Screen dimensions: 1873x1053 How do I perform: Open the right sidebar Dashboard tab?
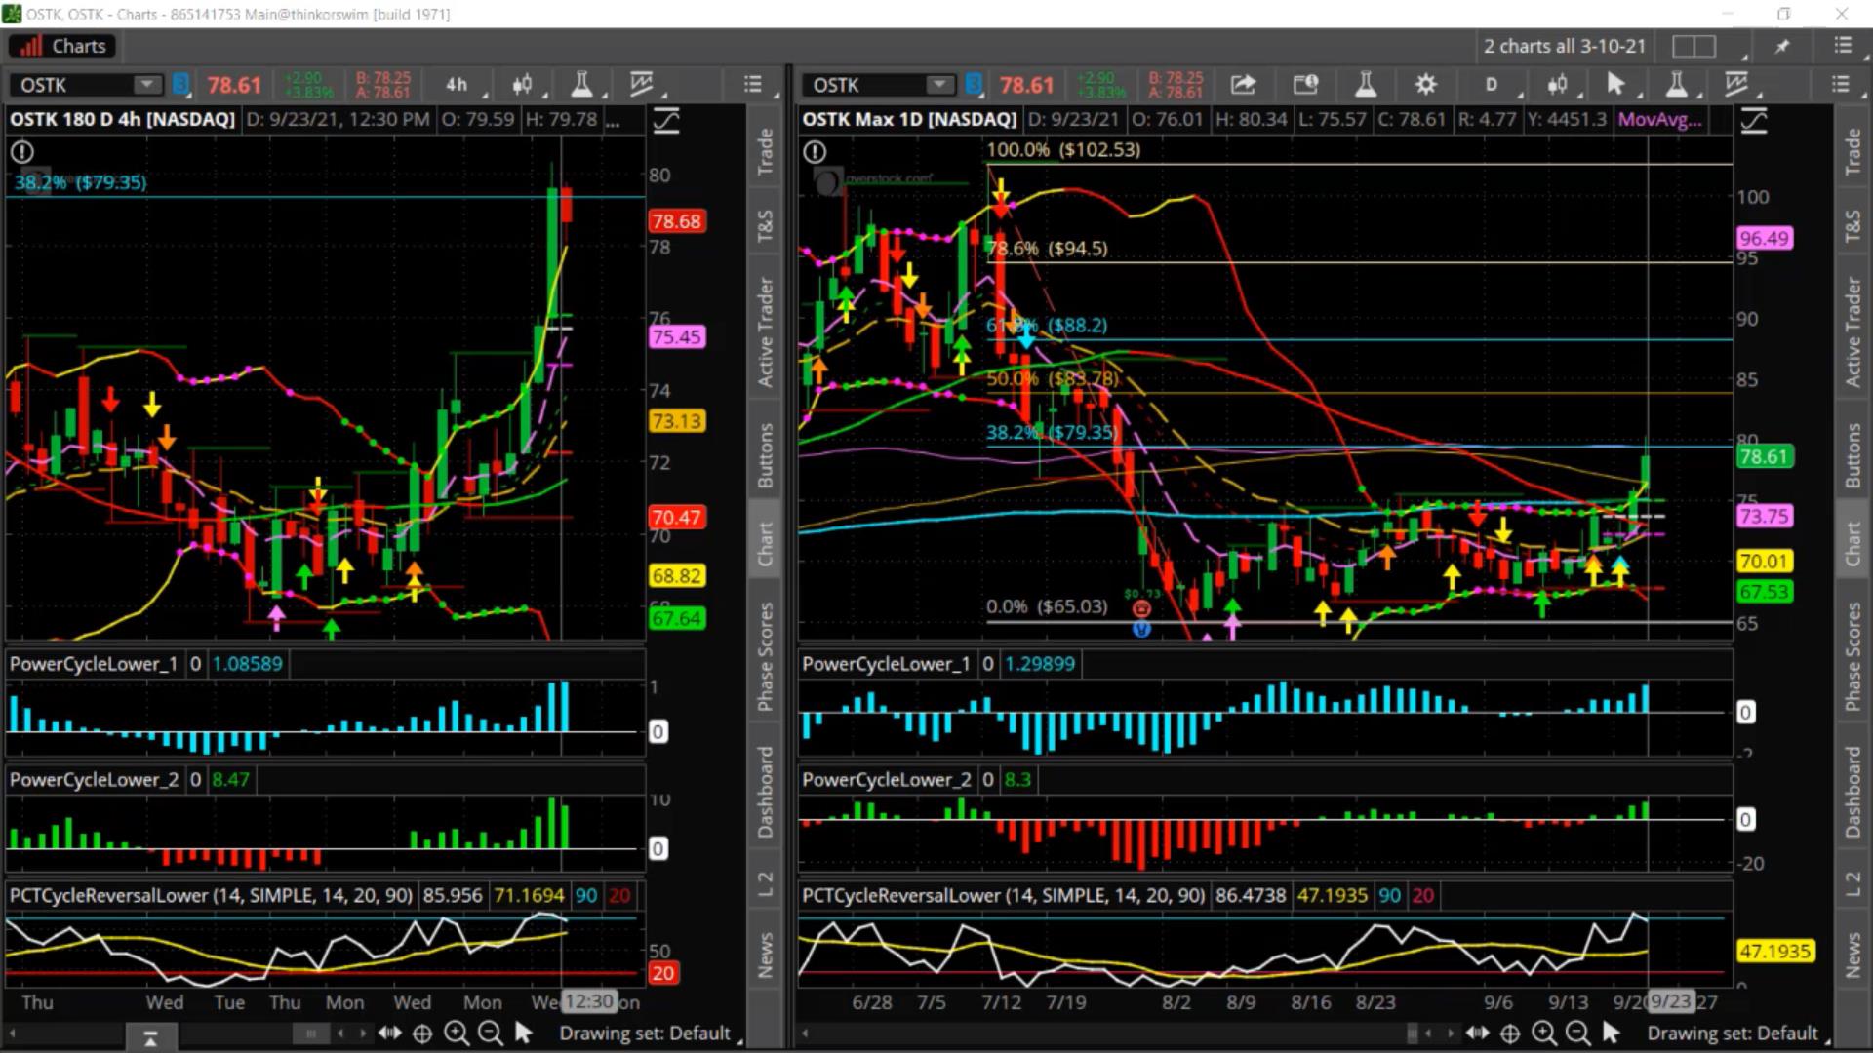coord(1853,792)
